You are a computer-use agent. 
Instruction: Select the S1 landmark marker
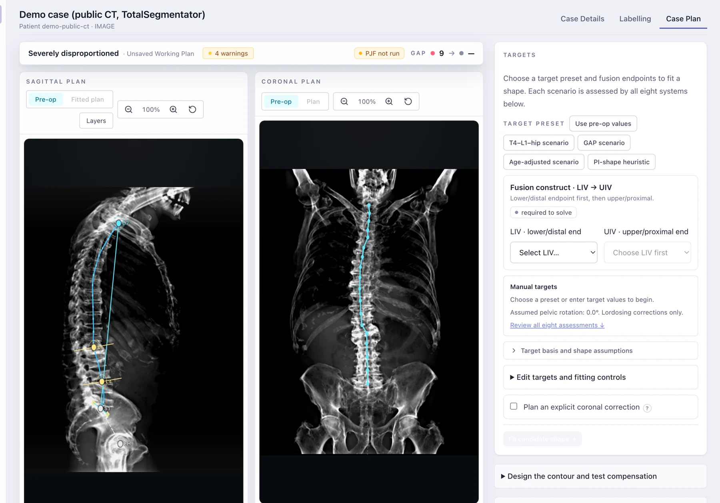pos(101,408)
